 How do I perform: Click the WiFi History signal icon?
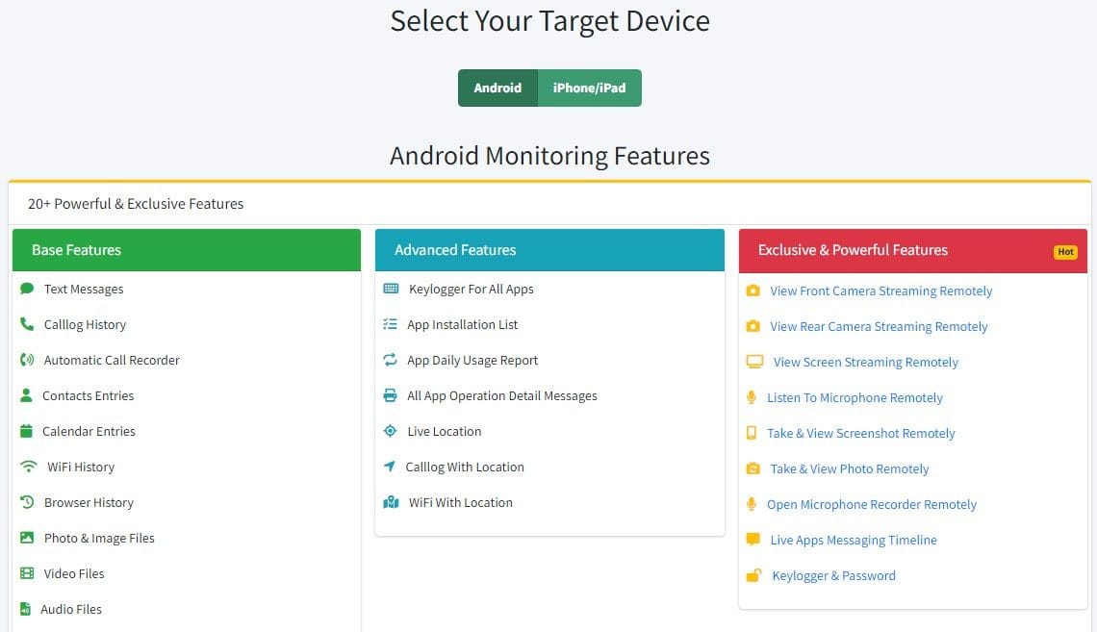pyautogui.click(x=29, y=467)
